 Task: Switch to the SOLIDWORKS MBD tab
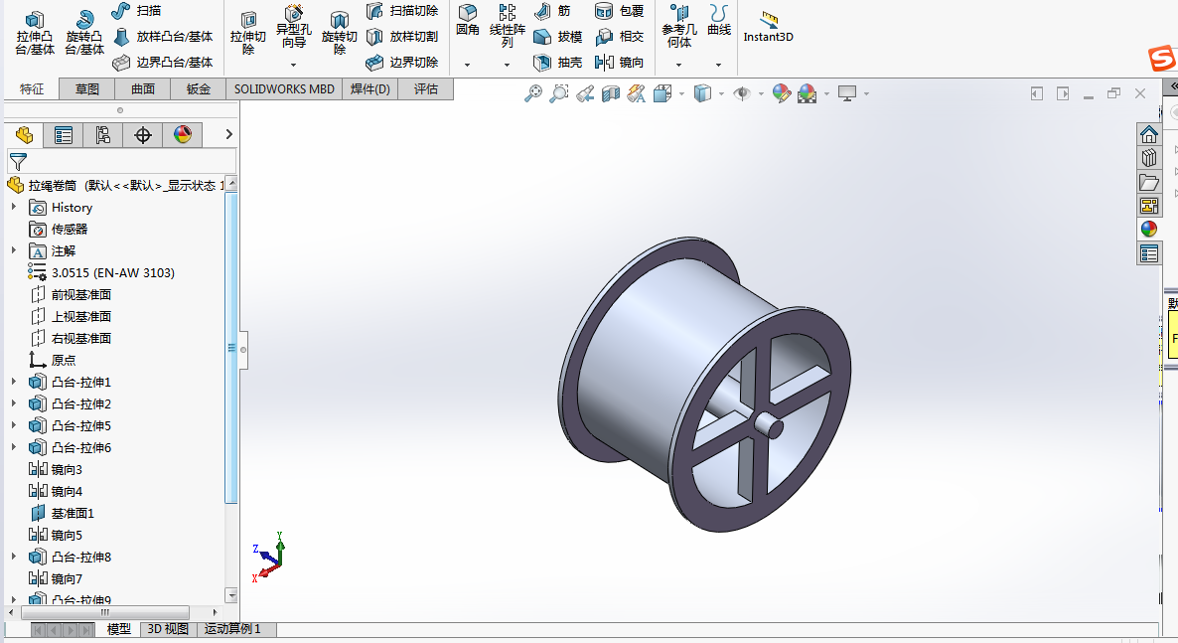tap(284, 88)
